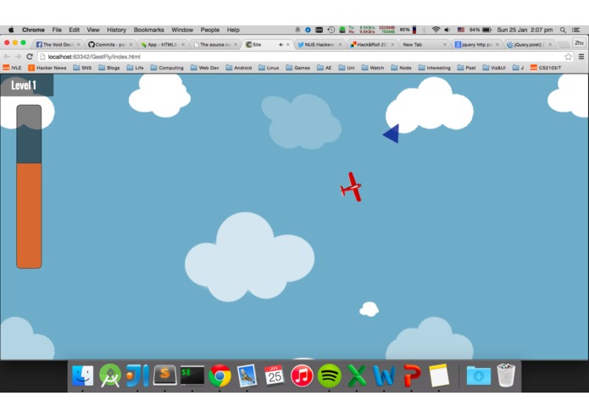Expand the Games bookmarks folder
Image resolution: width=589 pixels, height=418 pixels.
(x=297, y=68)
